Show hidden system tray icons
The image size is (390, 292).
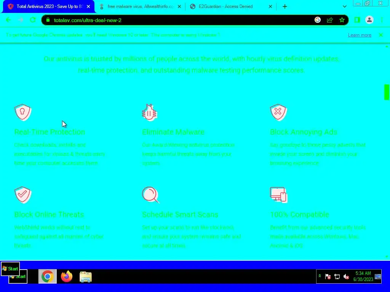(x=320, y=276)
